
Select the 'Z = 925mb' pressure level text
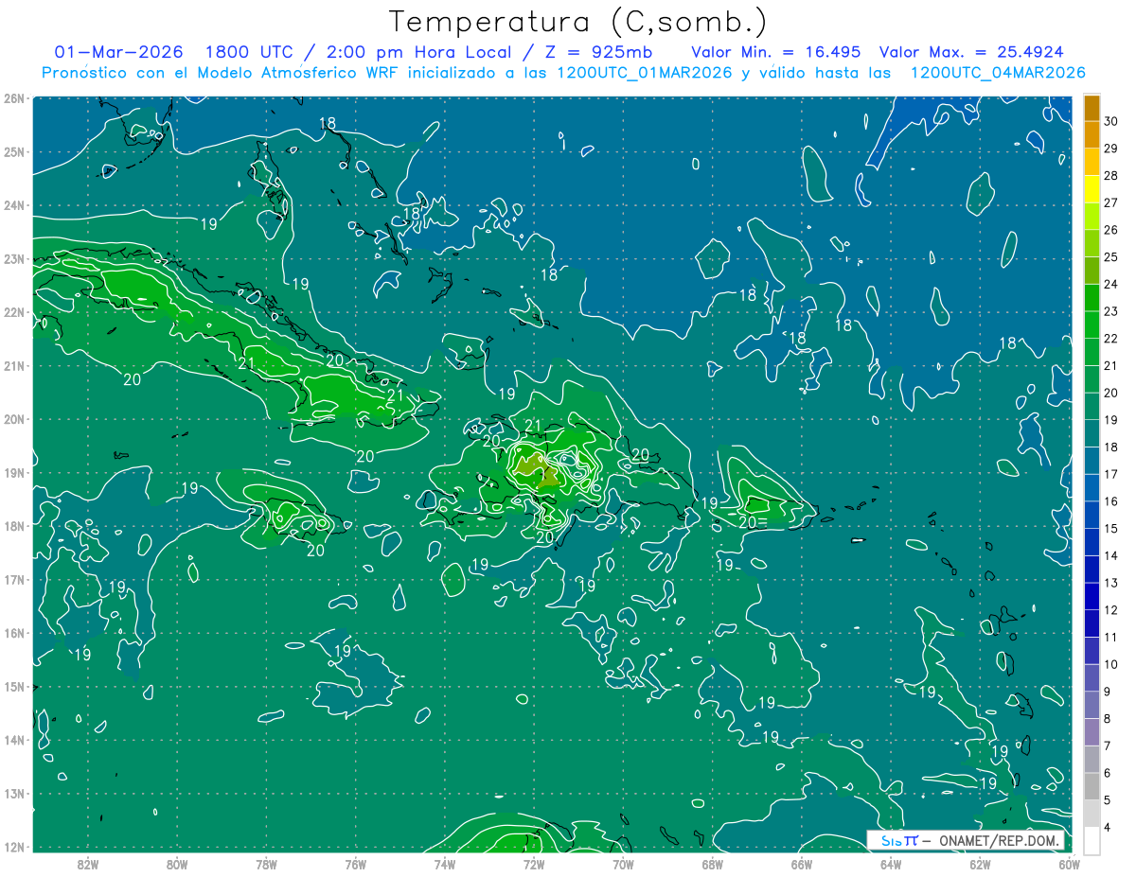600,52
